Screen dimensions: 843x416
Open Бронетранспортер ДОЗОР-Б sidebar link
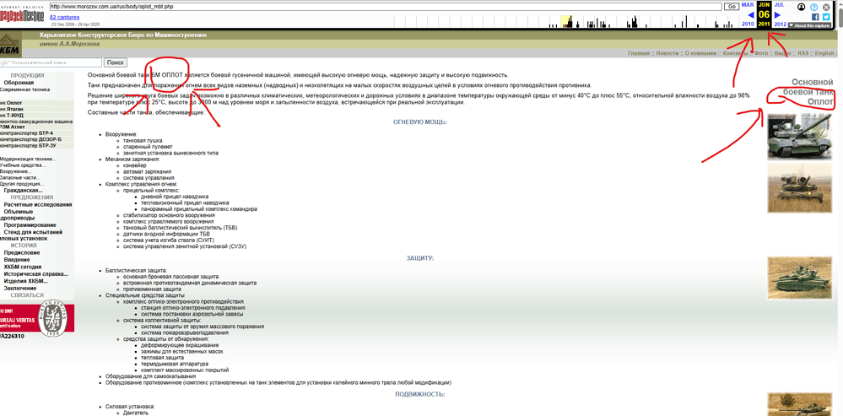pyautogui.click(x=30, y=139)
